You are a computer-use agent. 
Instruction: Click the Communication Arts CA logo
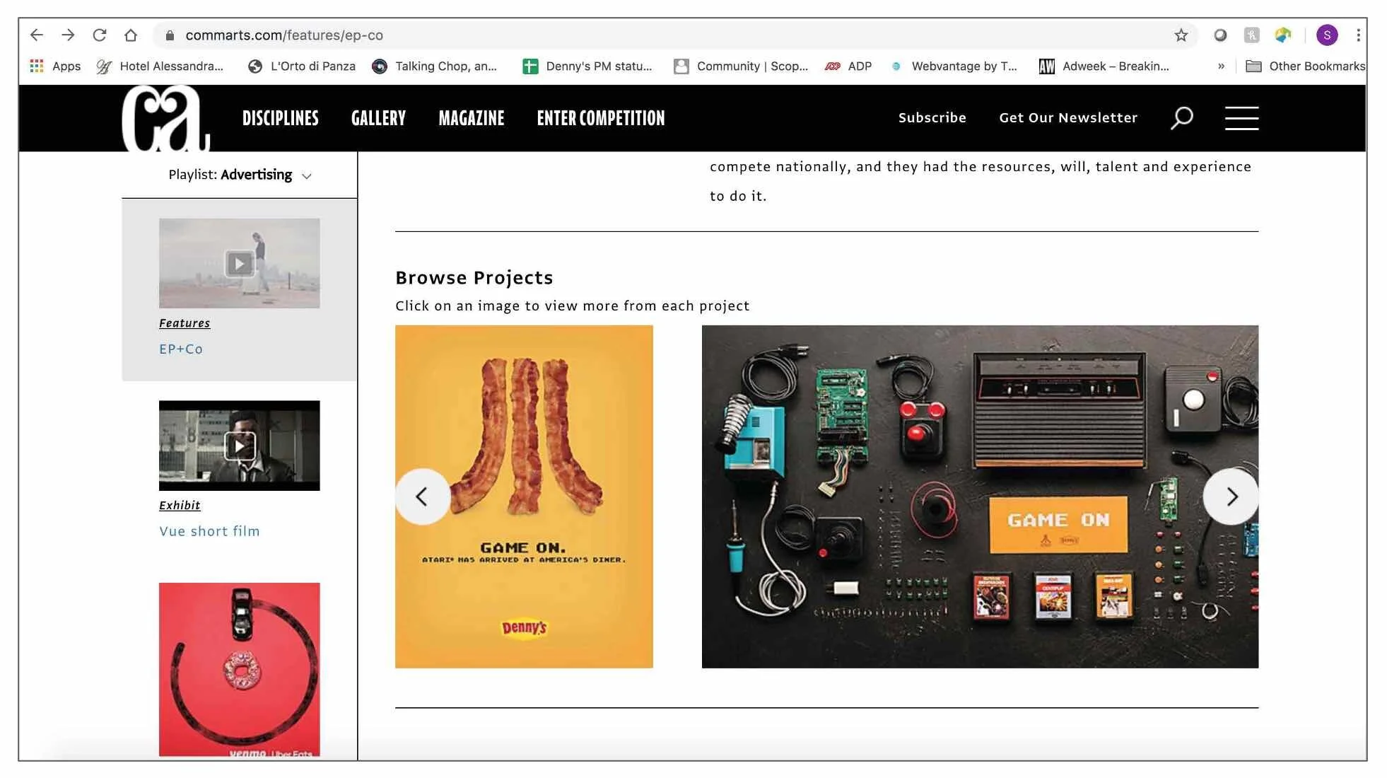point(165,118)
